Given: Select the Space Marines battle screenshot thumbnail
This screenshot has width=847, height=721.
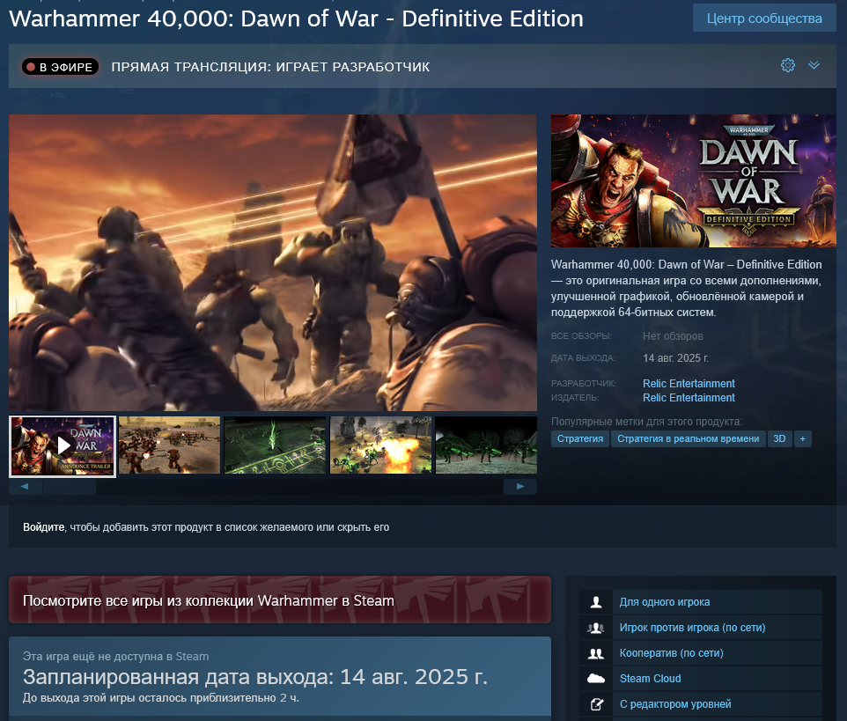Looking at the screenshot, I should pyautogui.click(x=169, y=445).
